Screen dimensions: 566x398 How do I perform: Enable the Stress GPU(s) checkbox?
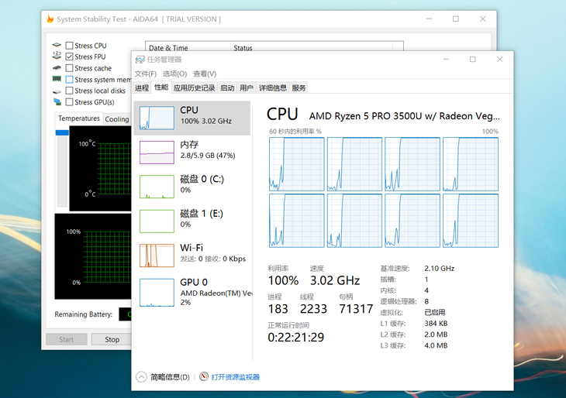click(x=69, y=102)
